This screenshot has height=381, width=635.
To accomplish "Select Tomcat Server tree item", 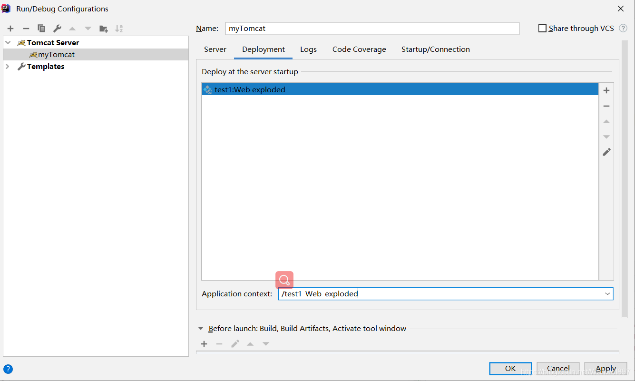I will [96, 42].
